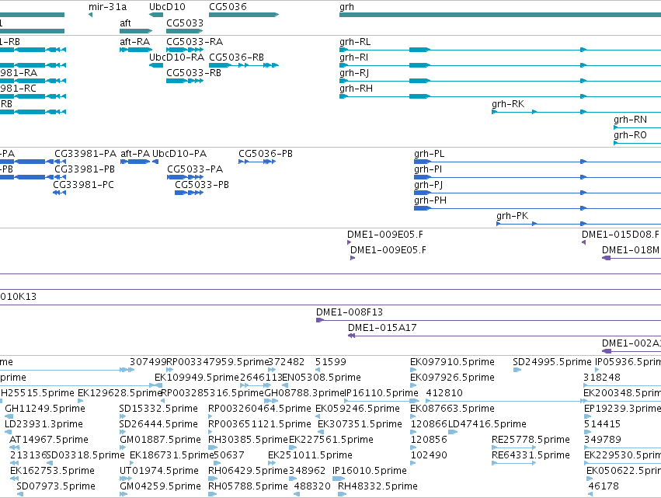Click the CG5033 gene label
This screenshot has width=661, height=498.
point(185,23)
